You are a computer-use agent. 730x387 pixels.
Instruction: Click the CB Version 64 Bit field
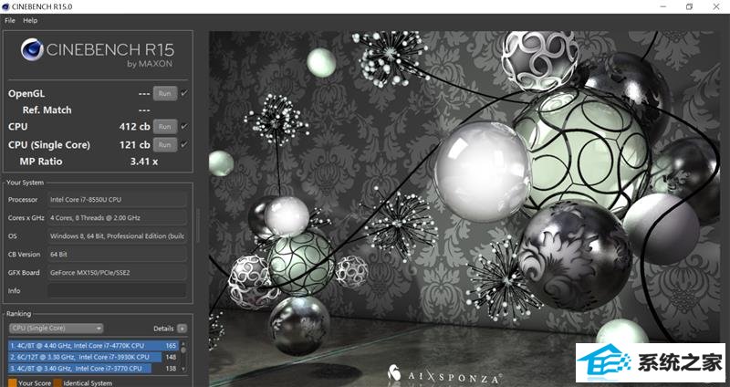coord(118,255)
